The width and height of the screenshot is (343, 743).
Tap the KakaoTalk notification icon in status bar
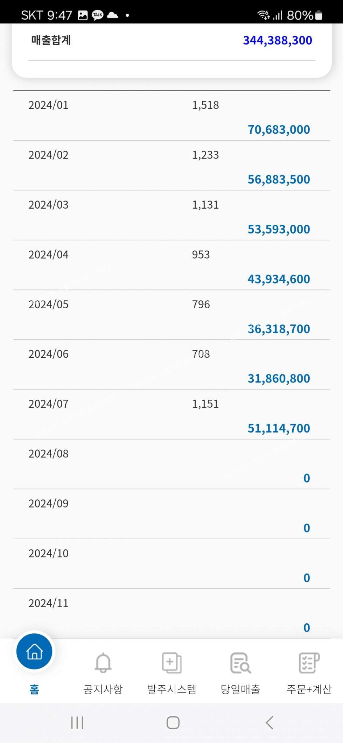pyautogui.click(x=98, y=15)
